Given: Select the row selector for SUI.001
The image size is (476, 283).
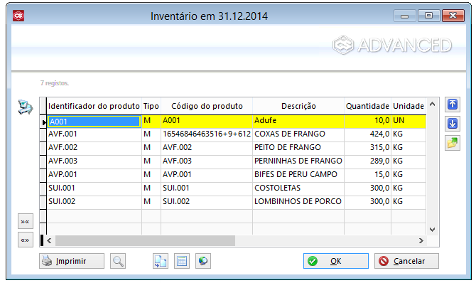Looking at the screenshot, I should tap(43, 188).
